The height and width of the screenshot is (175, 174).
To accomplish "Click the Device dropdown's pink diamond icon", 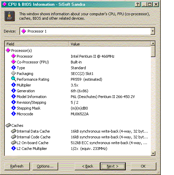I will (x=24, y=31).
